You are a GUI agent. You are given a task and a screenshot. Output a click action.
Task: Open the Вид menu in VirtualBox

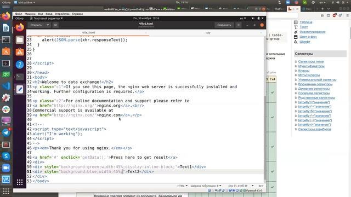[41, 14]
